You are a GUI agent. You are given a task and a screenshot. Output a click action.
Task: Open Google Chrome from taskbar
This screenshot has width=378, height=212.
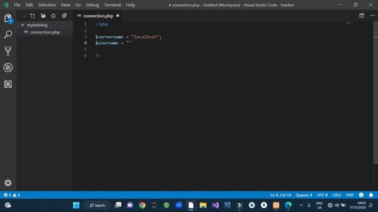tap(142, 206)
